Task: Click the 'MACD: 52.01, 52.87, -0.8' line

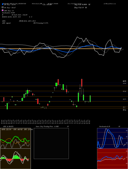Action: (x=11, y=17)
